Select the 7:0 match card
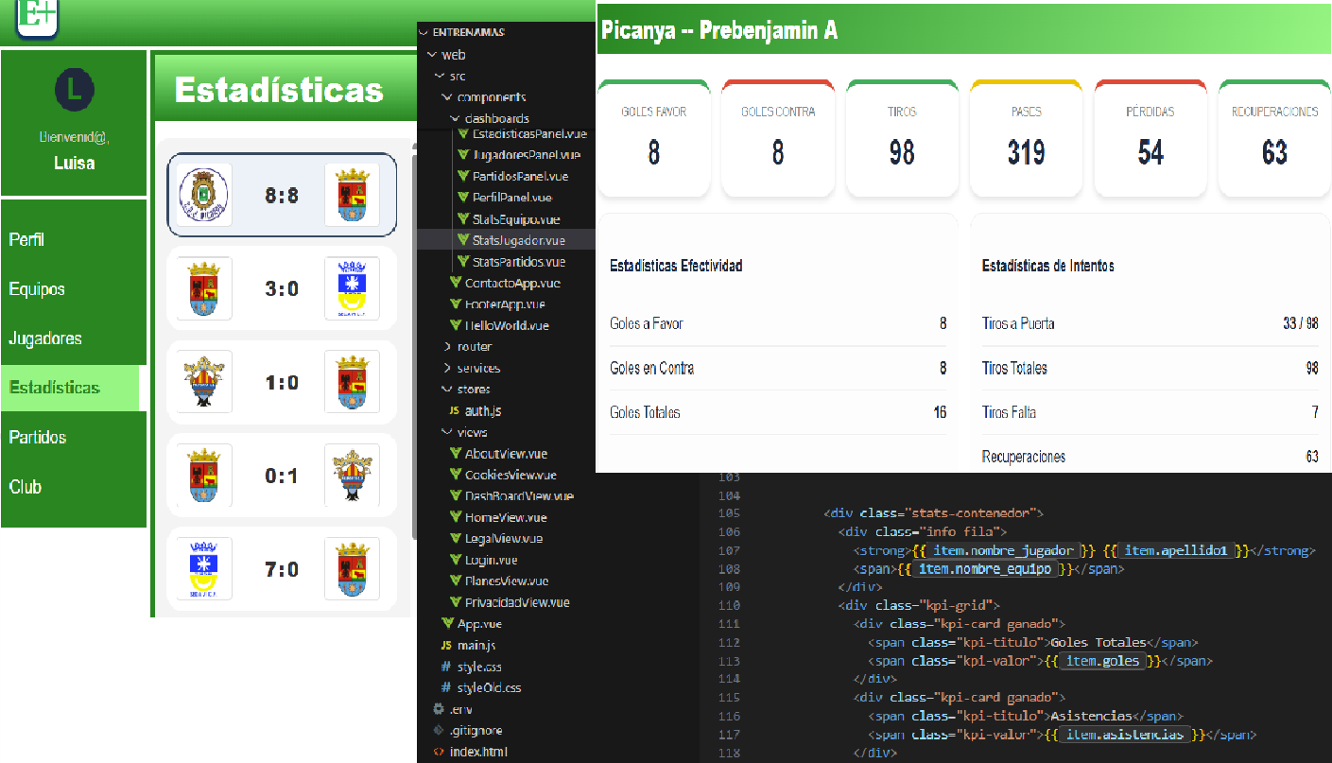This screenshot has height=763, width=1332. (x=282, y=569)
